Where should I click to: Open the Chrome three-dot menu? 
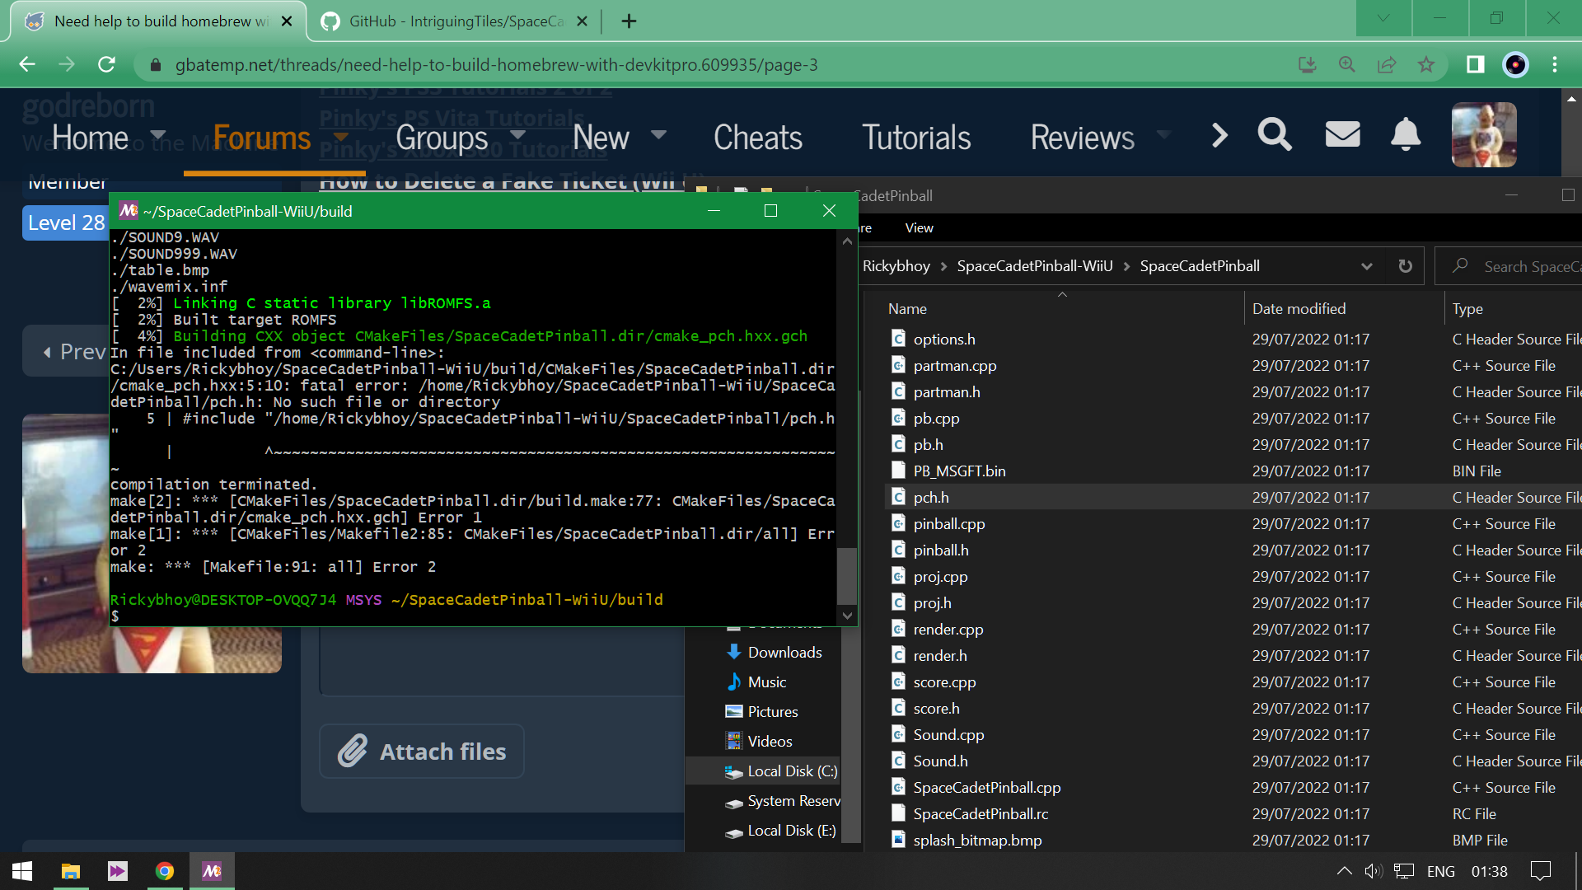(1555, 64)
